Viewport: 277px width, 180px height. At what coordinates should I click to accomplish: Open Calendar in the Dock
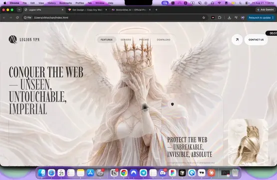(x=61, y=172)
